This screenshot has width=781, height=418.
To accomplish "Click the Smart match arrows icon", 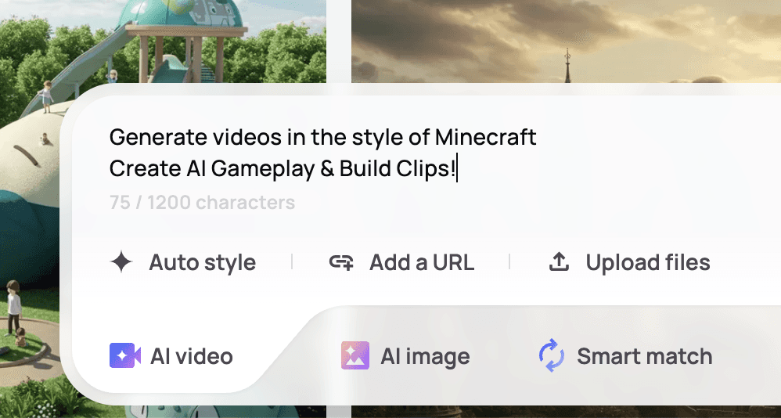I will (552, 355).
